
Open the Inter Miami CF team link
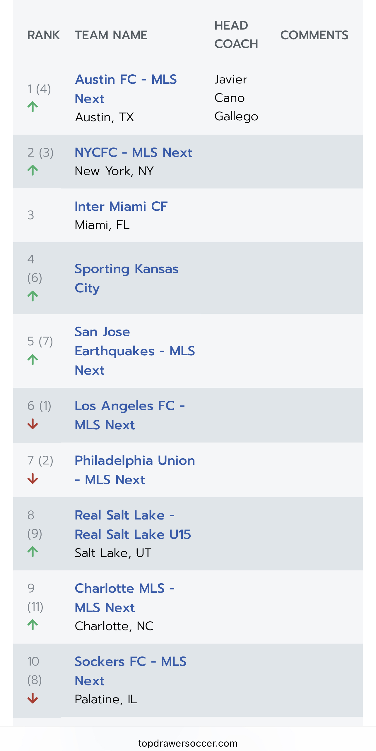tap(121, 206)
